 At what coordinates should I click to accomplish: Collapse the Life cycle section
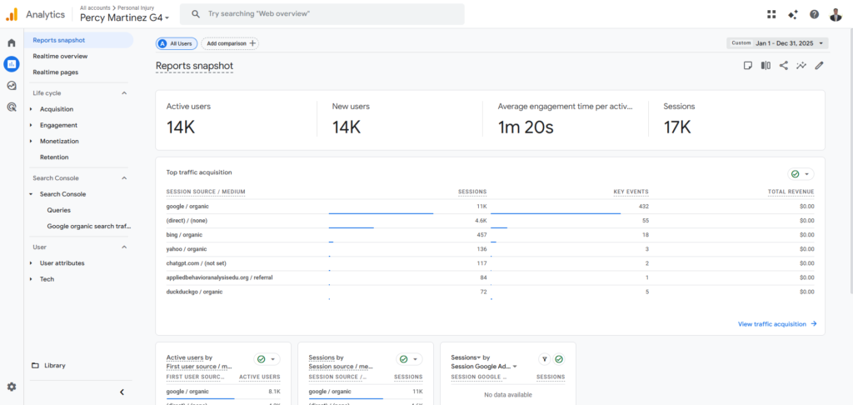coord(124,93)
